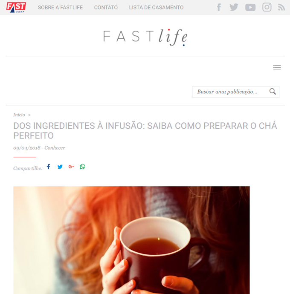Focus the Buscar uma publicação search field
This screenshot has height=294, width=290.
point(230,92)
